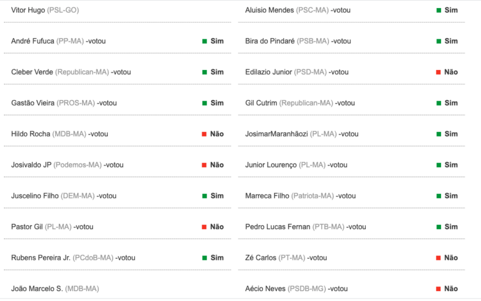Click red vote square for Pastor Gil
481x301 pixels.
tap(204, 227)
